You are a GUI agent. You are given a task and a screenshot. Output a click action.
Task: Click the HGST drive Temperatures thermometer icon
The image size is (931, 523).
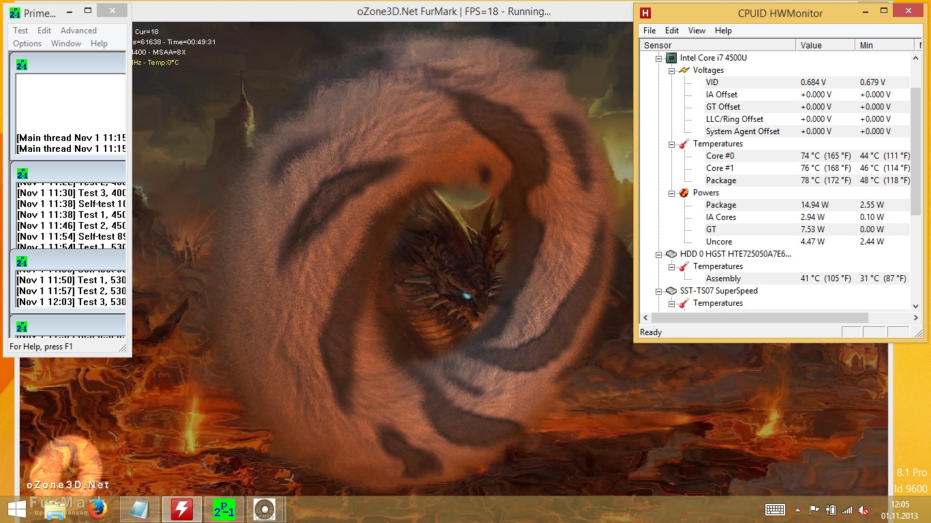coord(684,266)
